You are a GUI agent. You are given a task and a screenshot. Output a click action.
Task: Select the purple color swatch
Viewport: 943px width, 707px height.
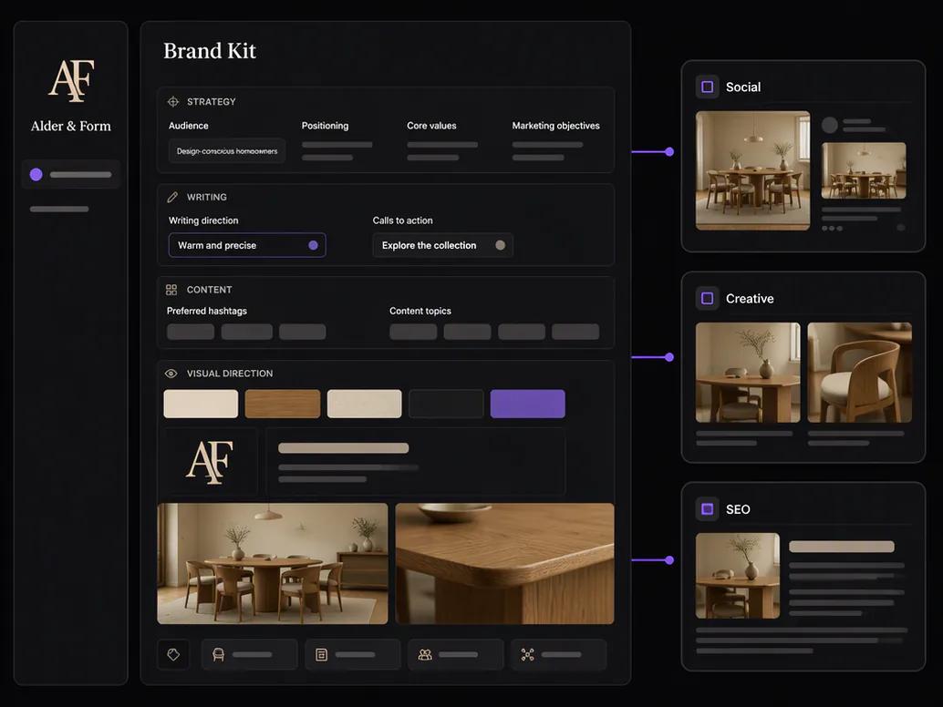(528, 404)
